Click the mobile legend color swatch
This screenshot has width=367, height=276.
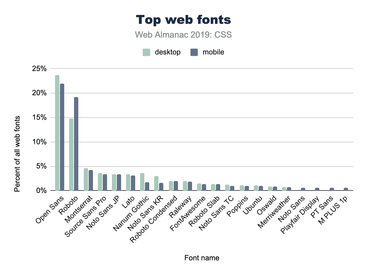click(194, 52)
